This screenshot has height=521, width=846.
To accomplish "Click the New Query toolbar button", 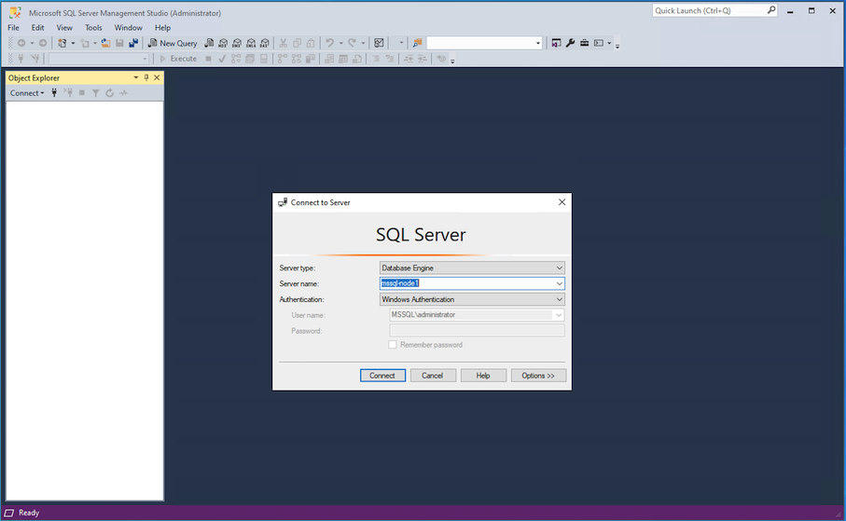I will pos(173,43).
